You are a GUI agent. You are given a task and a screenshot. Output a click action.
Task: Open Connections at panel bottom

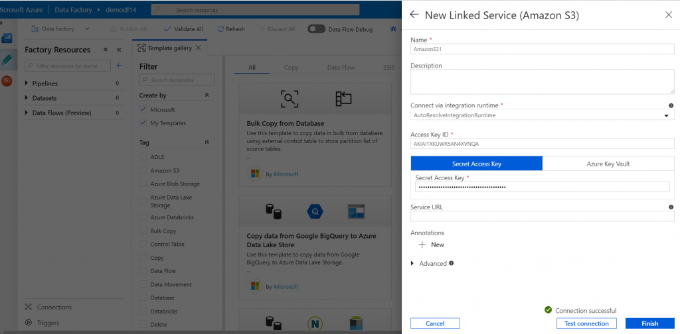click(x=48, y=307)
